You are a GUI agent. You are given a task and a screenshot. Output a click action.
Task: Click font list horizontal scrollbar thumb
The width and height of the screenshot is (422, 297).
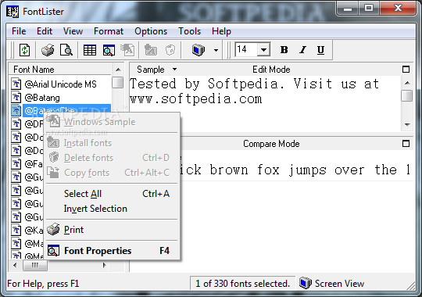35,265
